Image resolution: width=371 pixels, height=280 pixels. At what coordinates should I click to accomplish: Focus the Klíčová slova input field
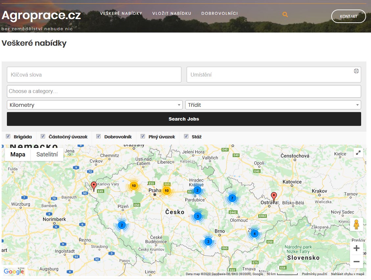click(x=94, y=75)
